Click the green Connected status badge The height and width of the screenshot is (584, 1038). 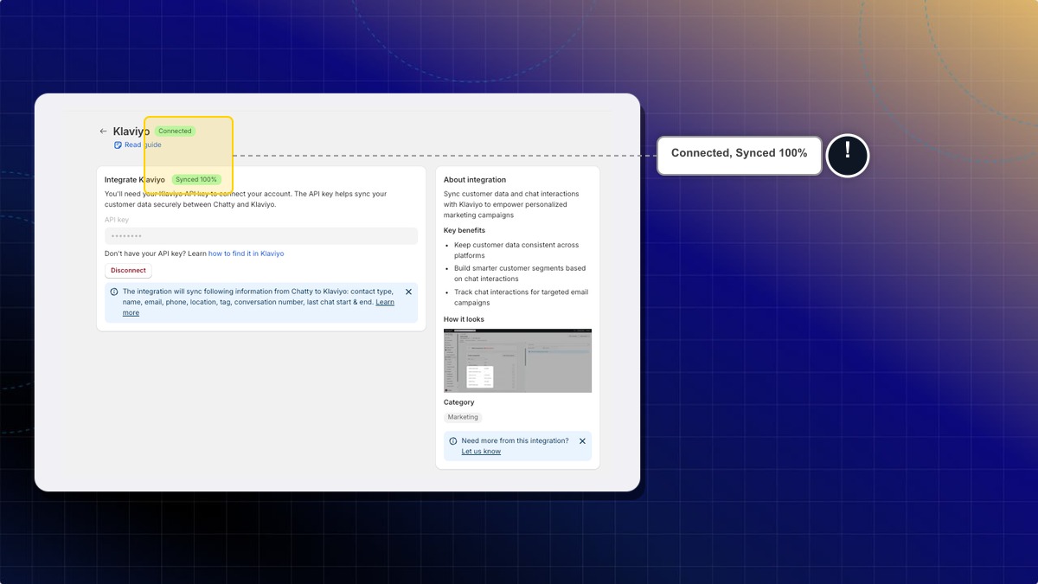coord(175,132)
